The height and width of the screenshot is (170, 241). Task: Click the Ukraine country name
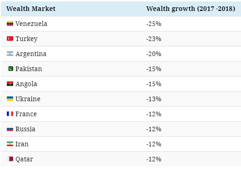(x=28, y=99)
